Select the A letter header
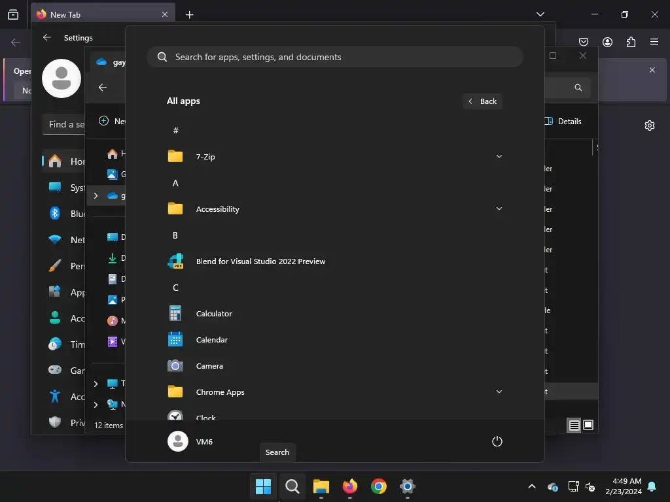670x502 pixels. coord(175,183)
